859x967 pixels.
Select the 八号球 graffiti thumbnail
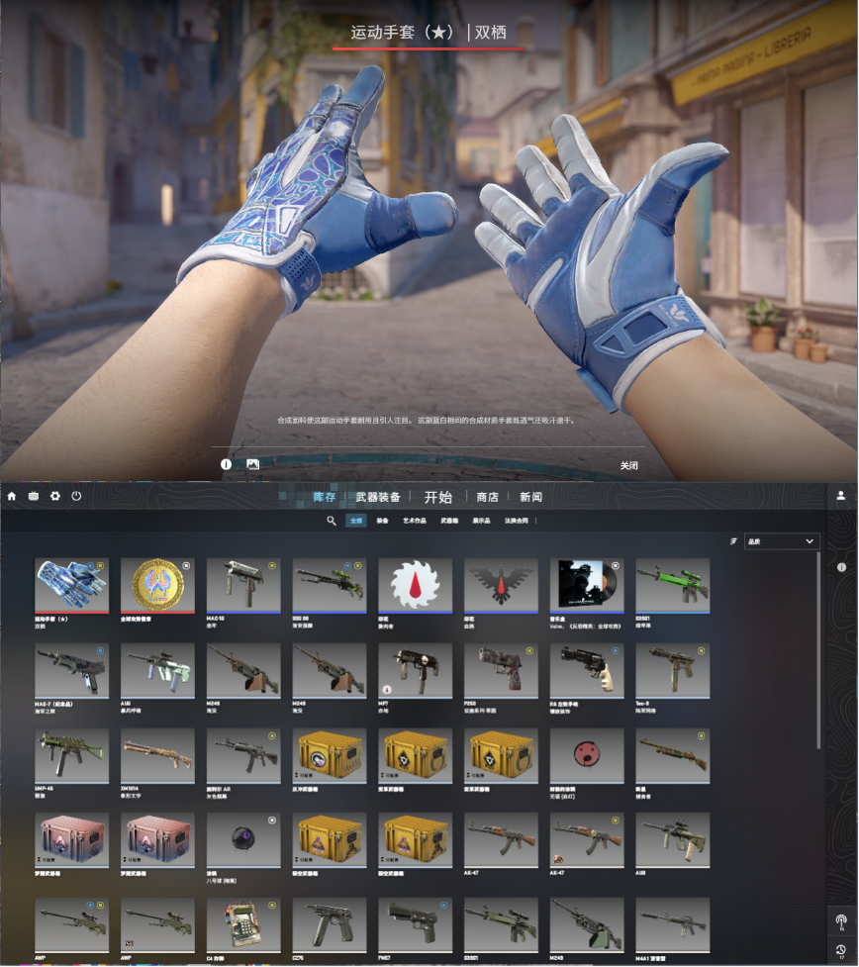[243, 840]
